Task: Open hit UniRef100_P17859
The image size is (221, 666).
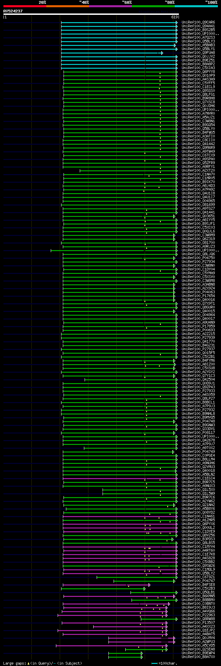Action: click(x=198, y=326)
